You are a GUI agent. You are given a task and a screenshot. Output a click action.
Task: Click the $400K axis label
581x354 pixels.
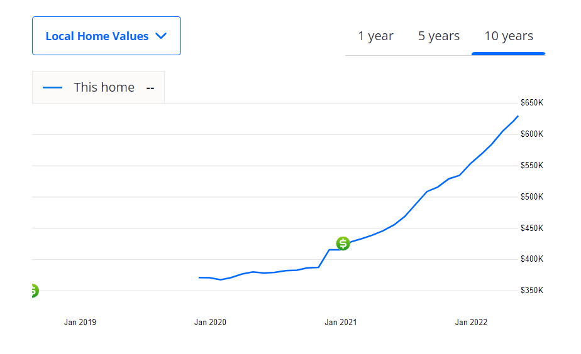(531, 259)
